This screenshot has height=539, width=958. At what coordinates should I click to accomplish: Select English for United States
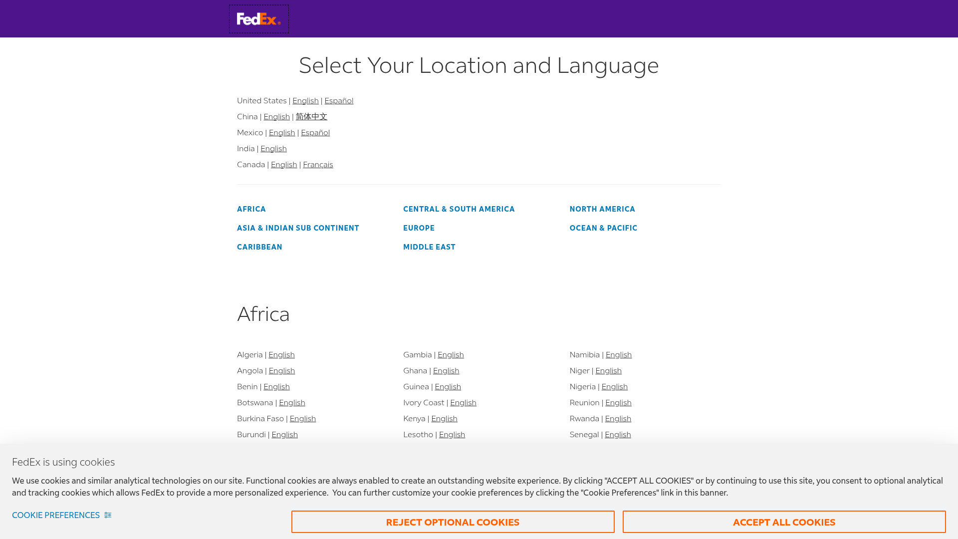coord(305,100)
